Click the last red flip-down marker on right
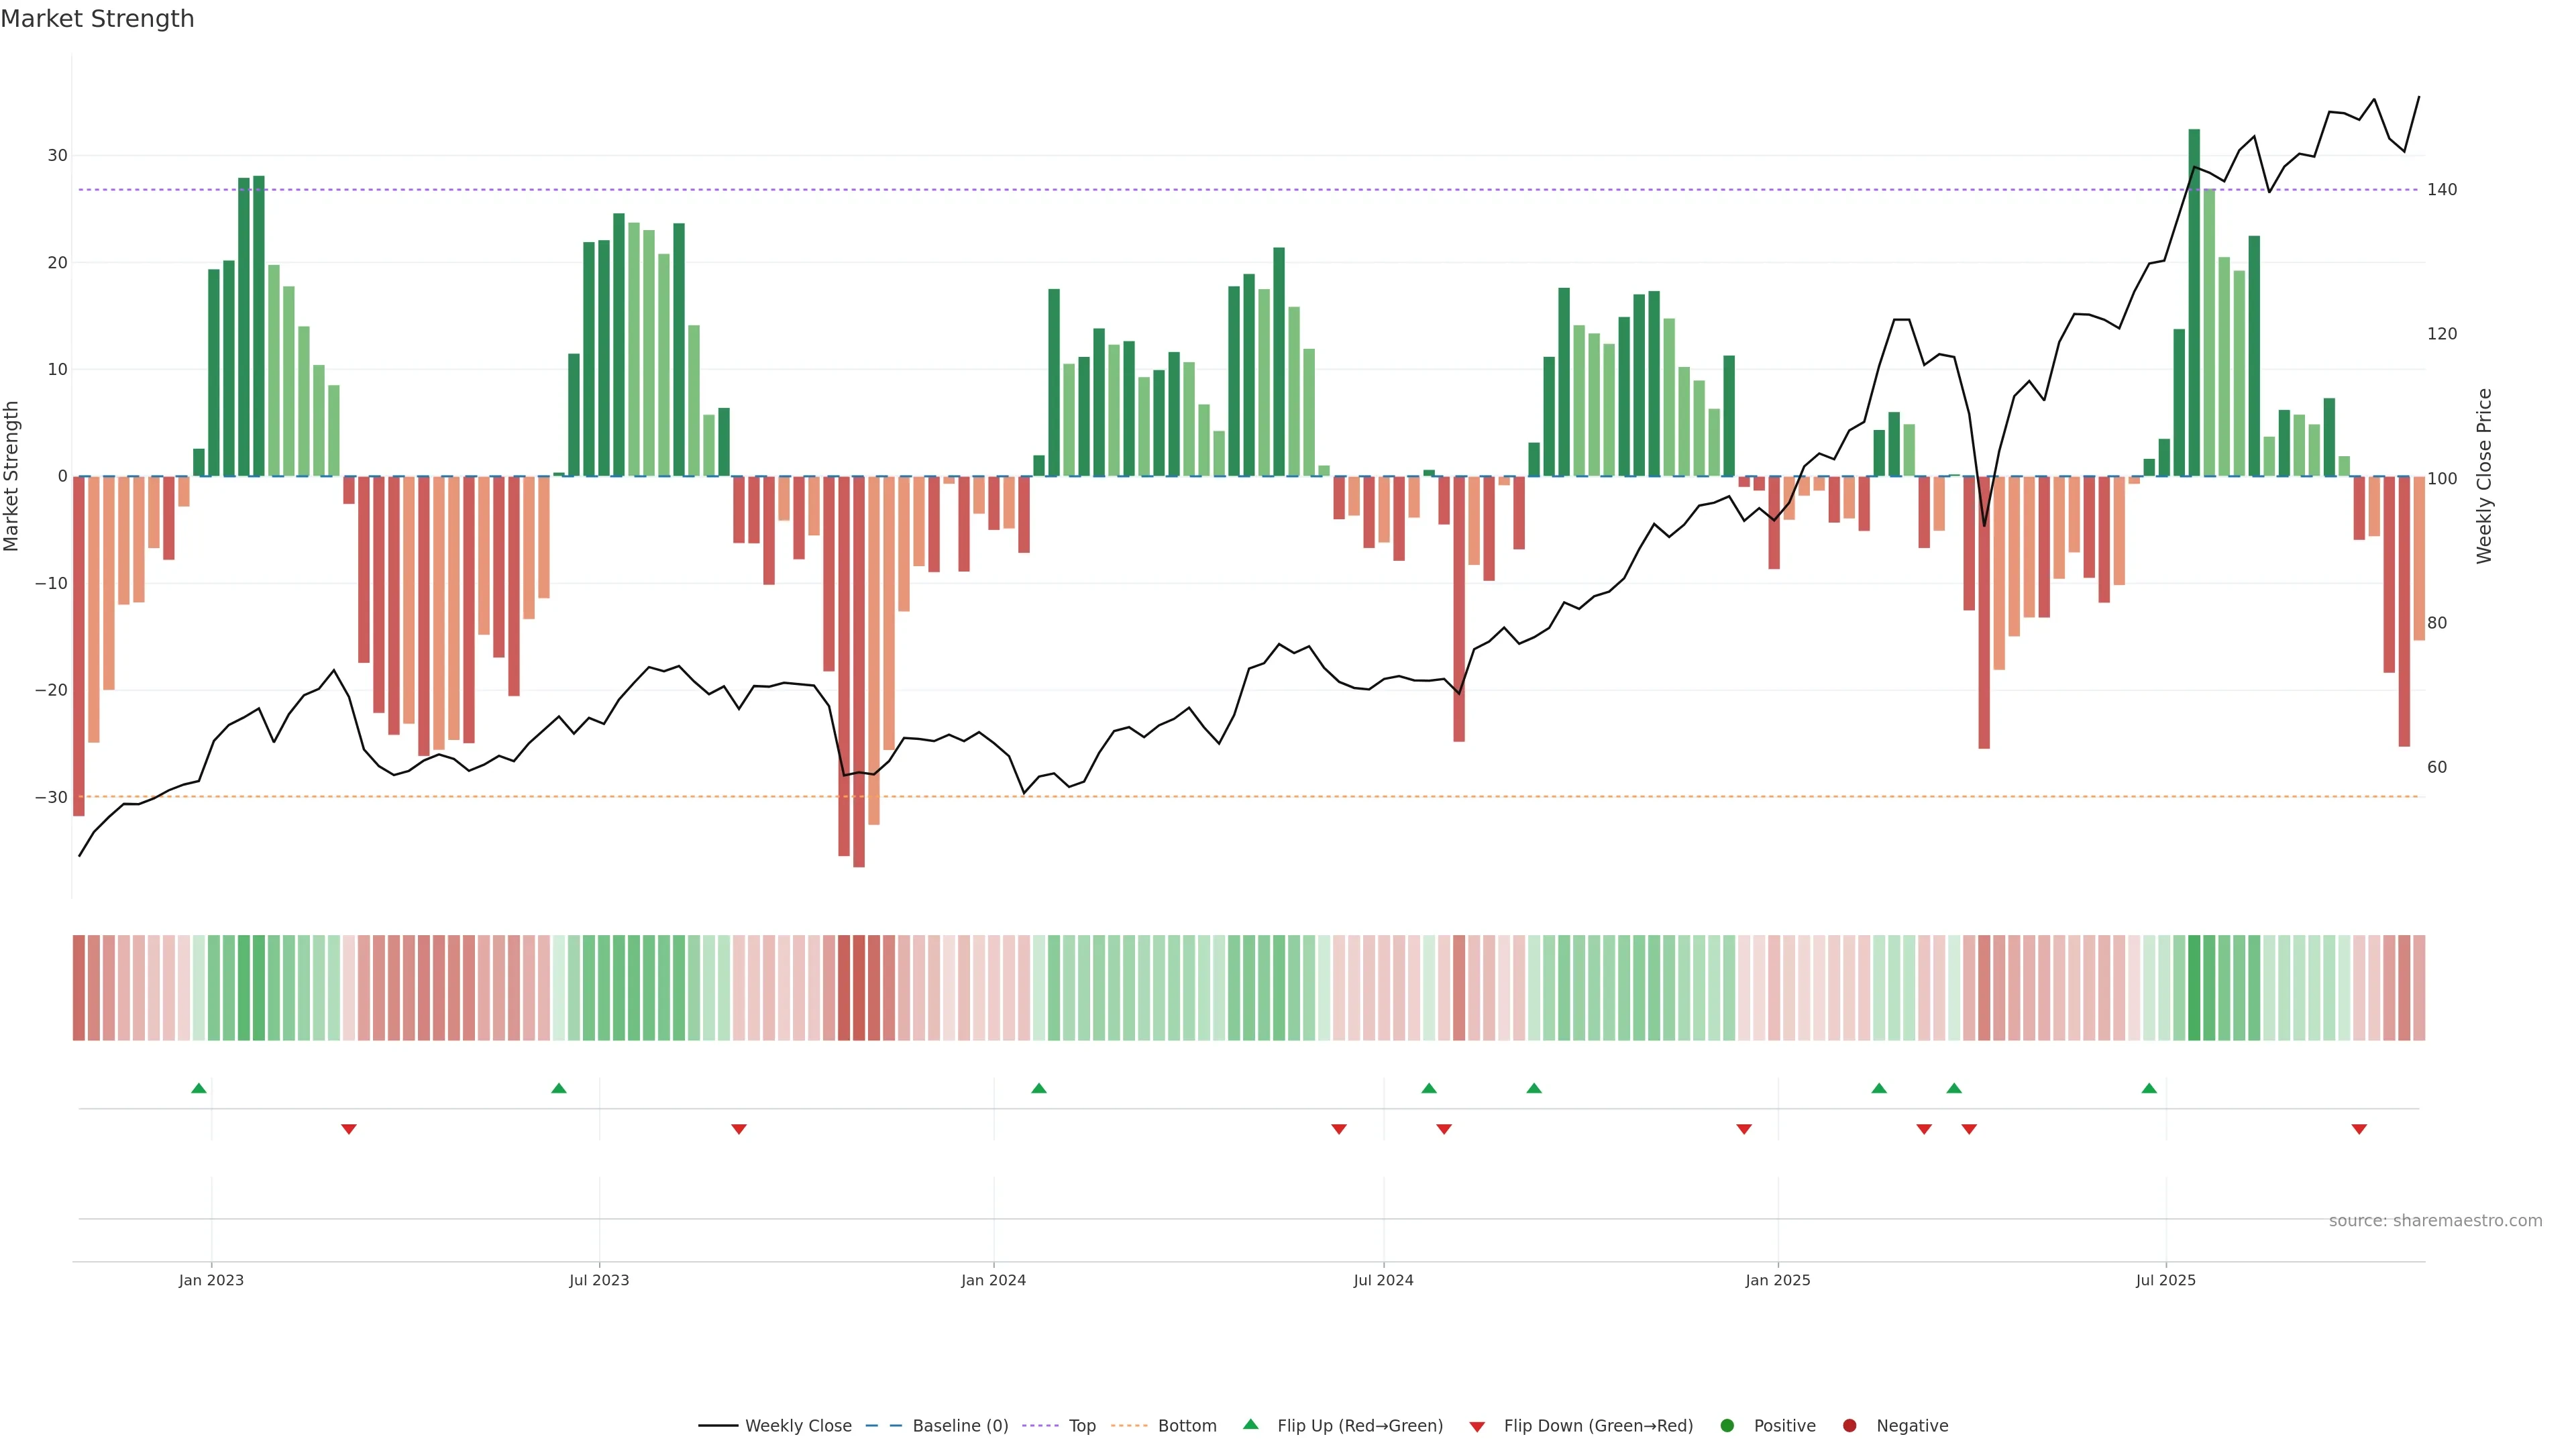This screenshot has width=2576, height=1449. click(x=2359, y=1129)
